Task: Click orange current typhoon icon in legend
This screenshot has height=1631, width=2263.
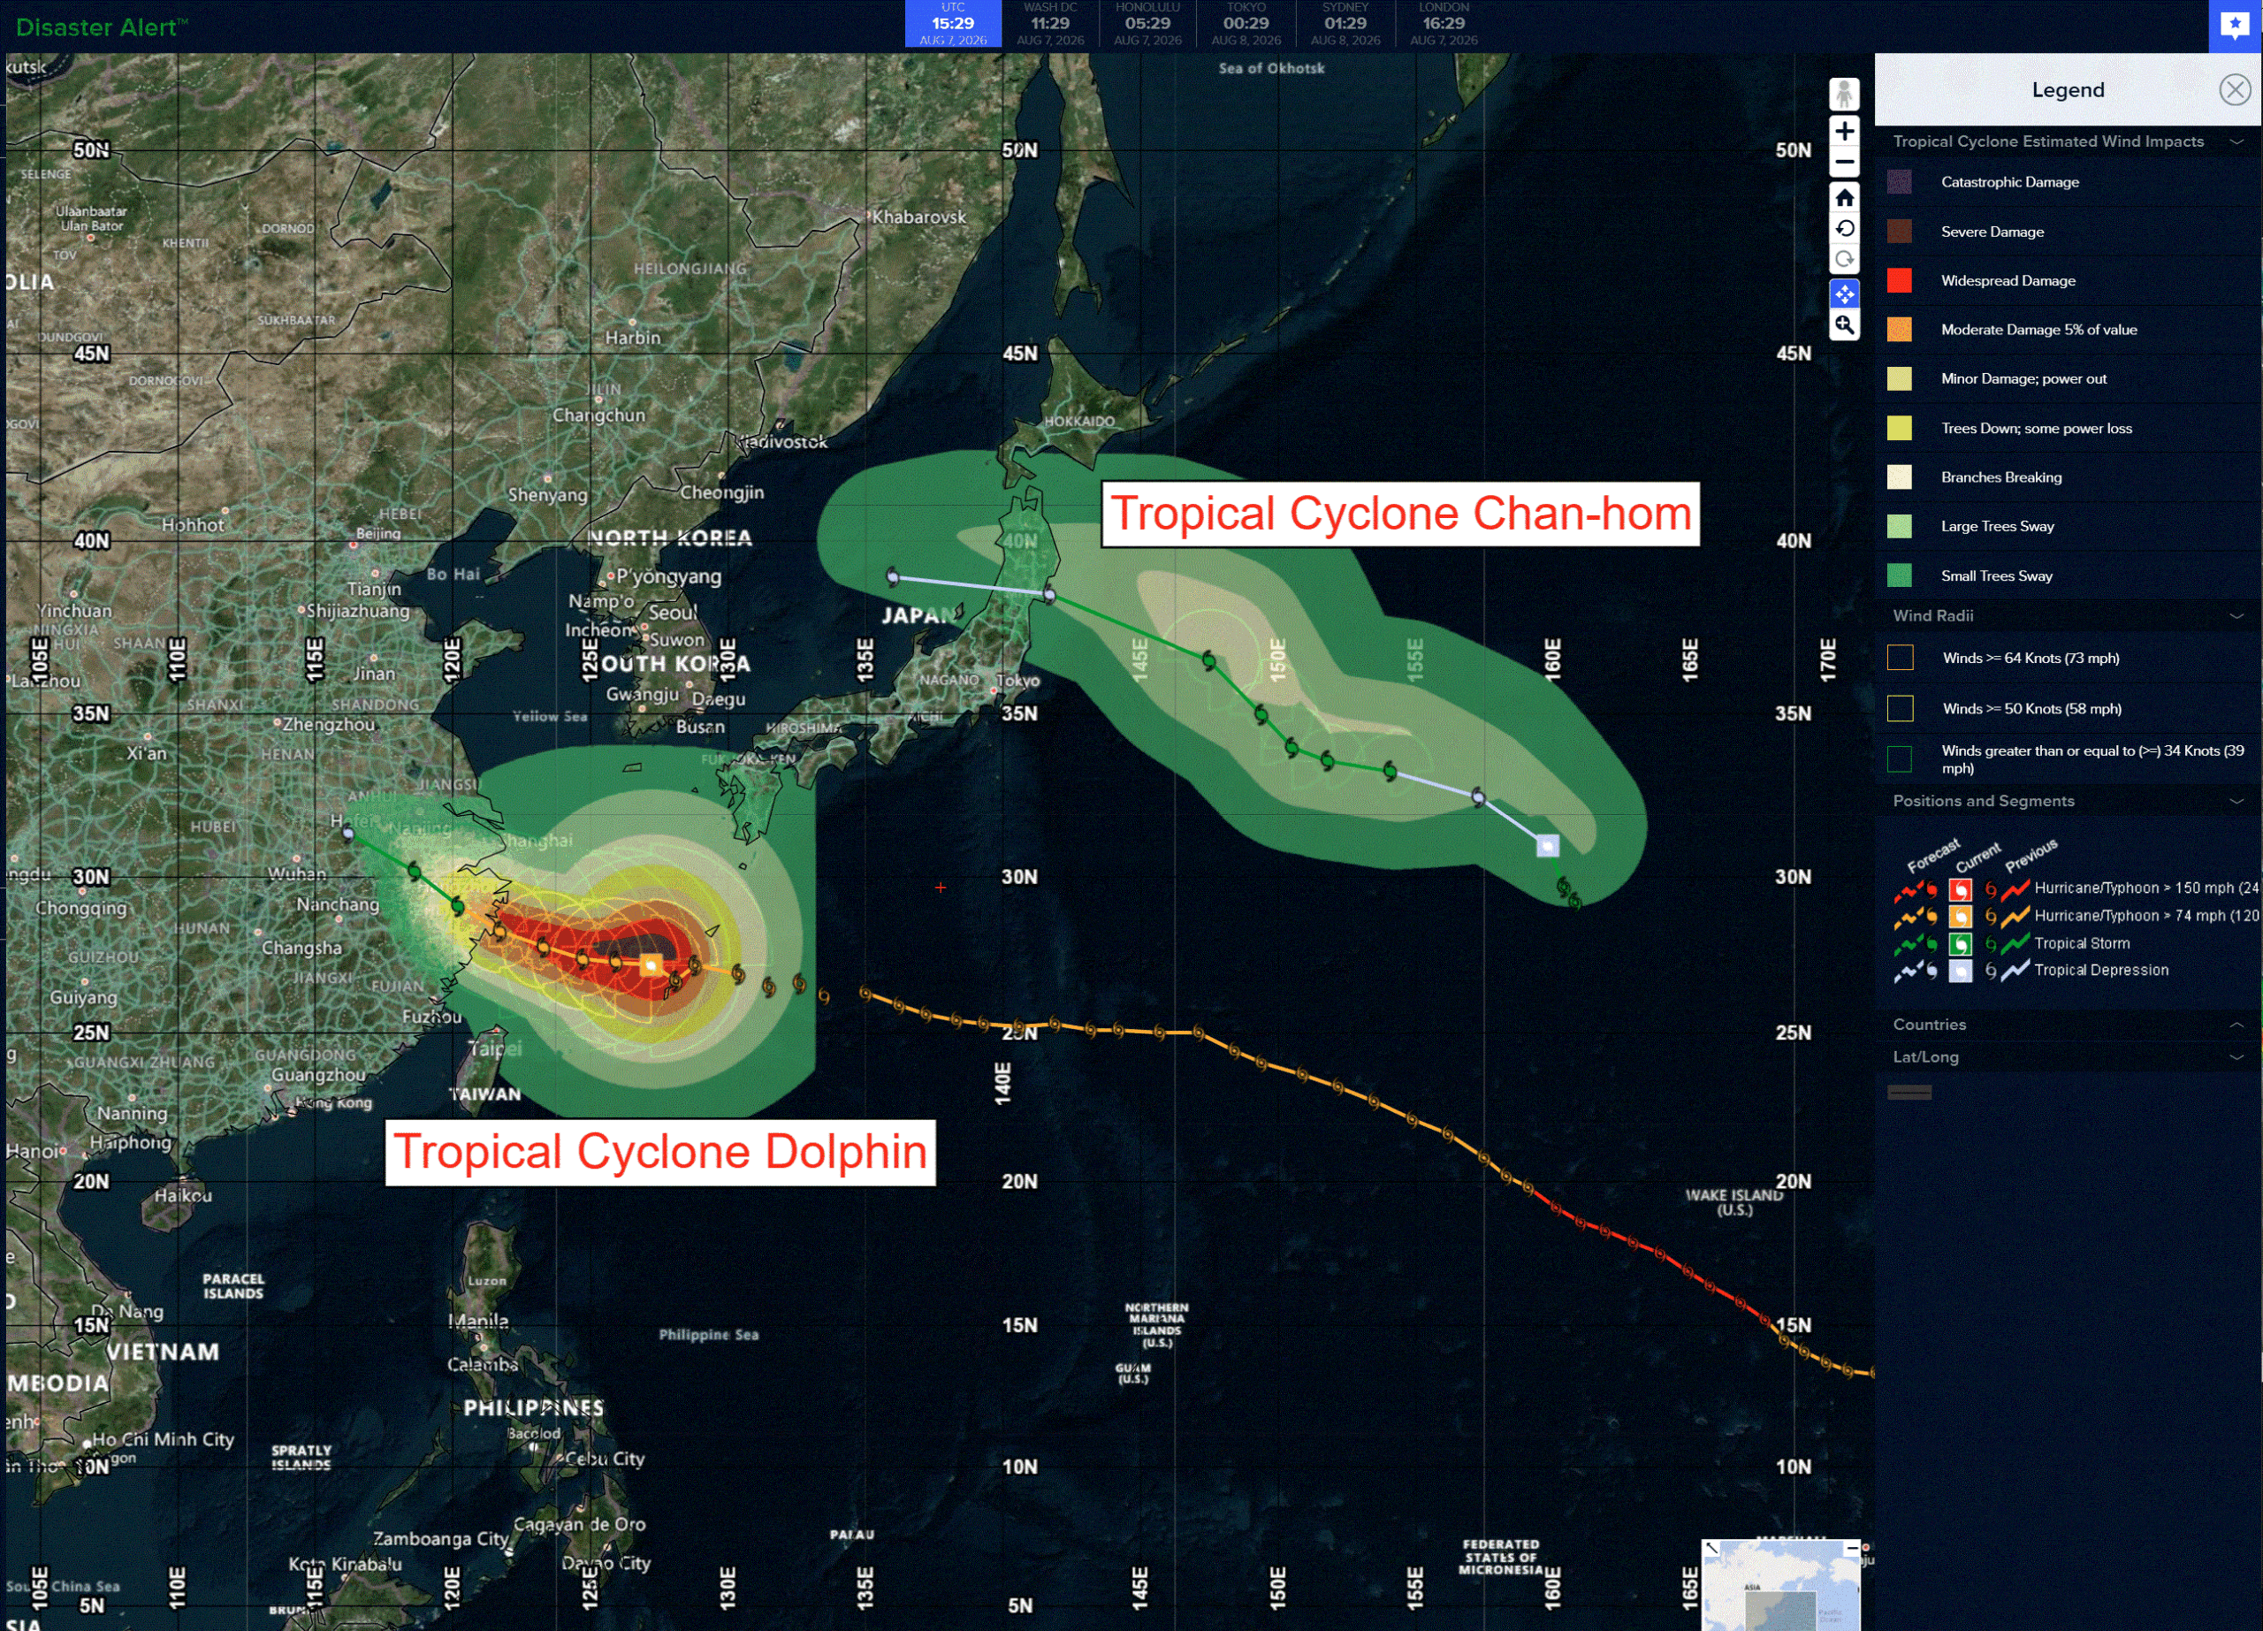Action: point(1960,916)
